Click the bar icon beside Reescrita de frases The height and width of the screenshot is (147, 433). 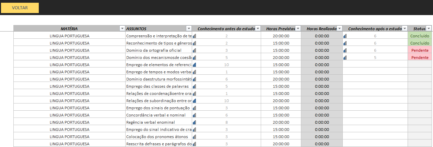tap(194, 144)
